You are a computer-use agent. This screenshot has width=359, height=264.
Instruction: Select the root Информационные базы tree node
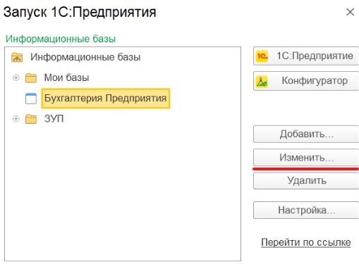pyautogui.click(x=85, y=57)
